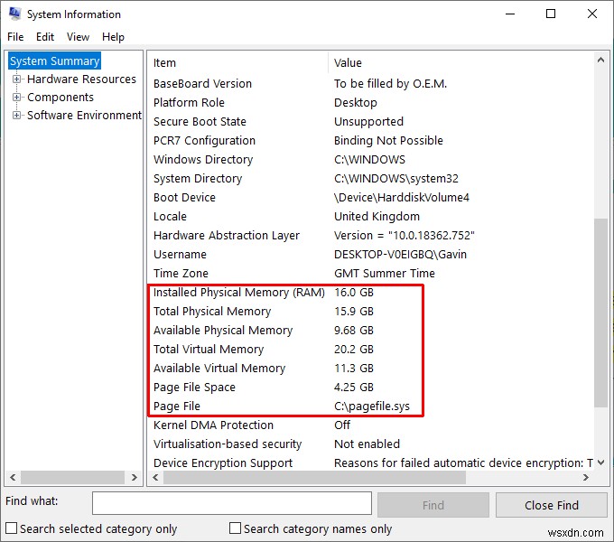The width and height of the screenshot is (614, 542).
Task: Open the Help menu
Action: (113, 37)
